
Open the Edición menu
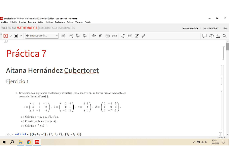coord(14,22)
